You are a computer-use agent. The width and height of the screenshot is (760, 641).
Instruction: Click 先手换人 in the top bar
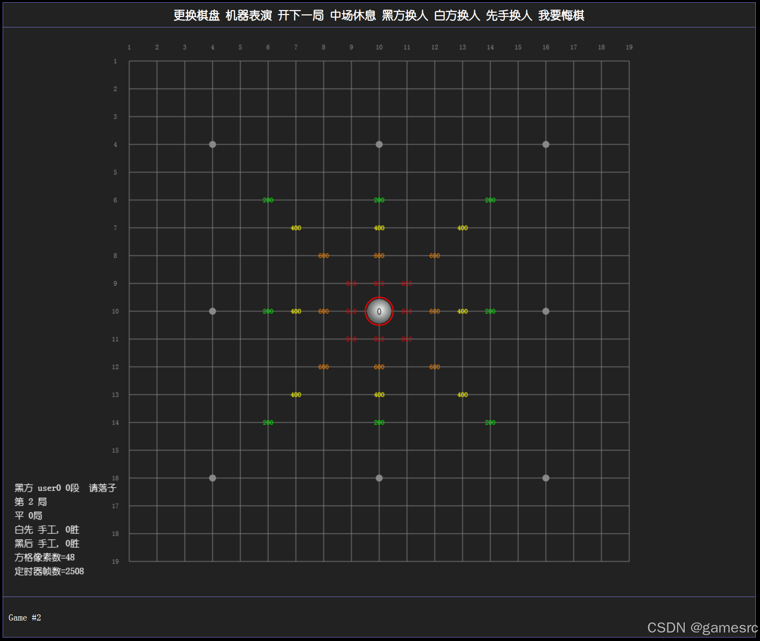click(x=509, y=15)
